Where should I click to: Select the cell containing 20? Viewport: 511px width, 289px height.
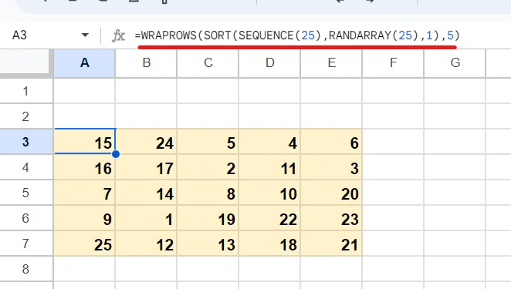[331, 193]
